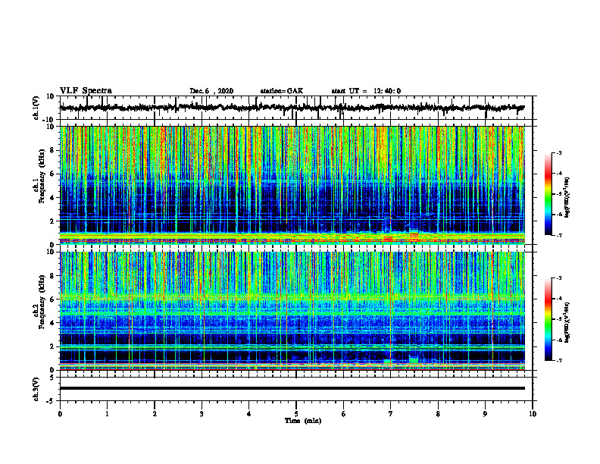Click the "VLF Spectra" plot title
The height and width of the screenshot is (464, 600).
coord(86,91)
